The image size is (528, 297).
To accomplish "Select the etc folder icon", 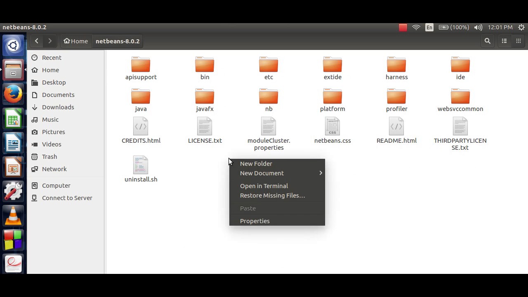I will [x=269, y=65].
